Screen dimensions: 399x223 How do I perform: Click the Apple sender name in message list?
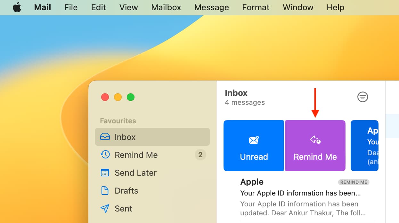[252, 182]
